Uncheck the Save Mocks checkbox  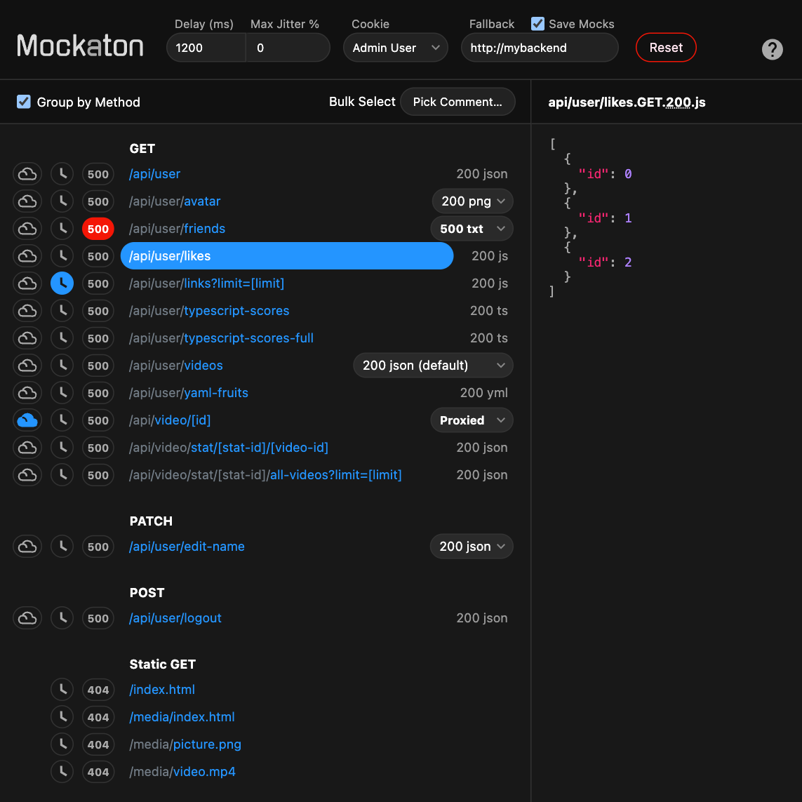tap(538, 23)
